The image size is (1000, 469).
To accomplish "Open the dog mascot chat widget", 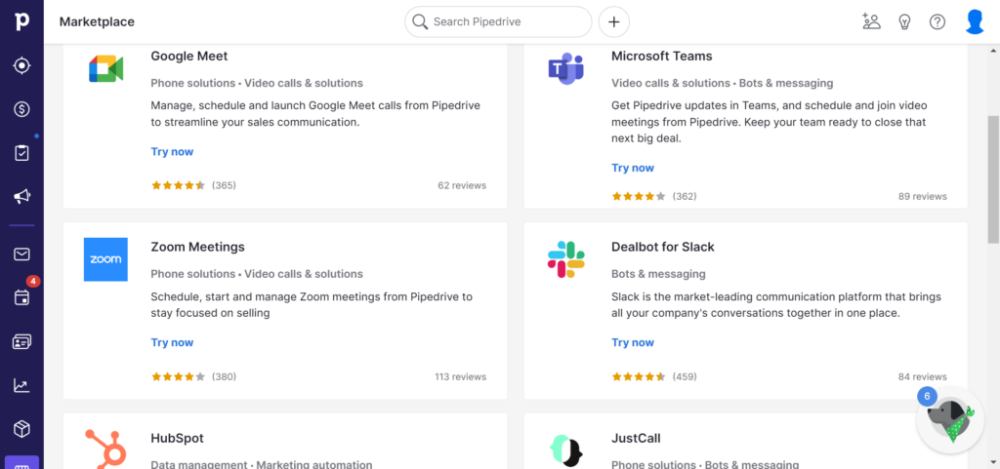I will [947, 419].
